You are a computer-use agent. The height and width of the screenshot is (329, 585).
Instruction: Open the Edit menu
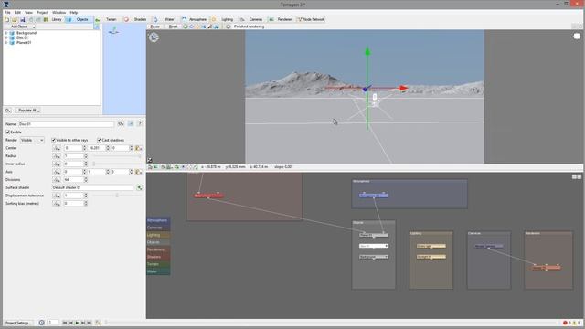tap(17, 12)
